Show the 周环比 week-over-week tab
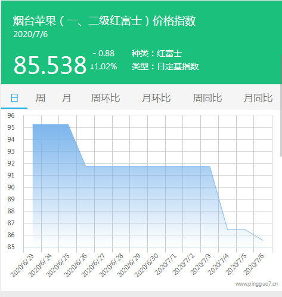This screenshot has width=282, height=297. (x=106, y=98)
